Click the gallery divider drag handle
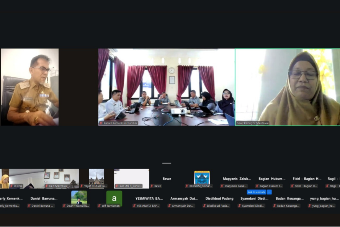The height and width of the screenshot is (227, 340). 167,163
